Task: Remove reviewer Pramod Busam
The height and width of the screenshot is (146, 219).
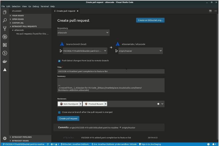Action: click(105, 104)
